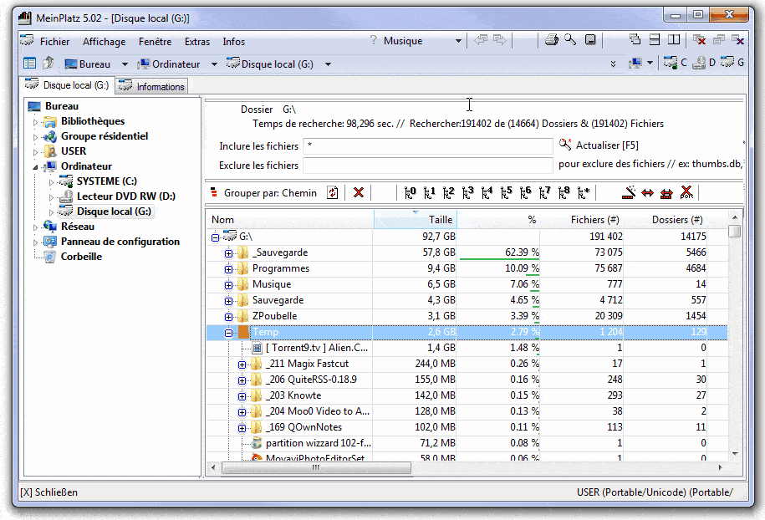Sort by the Fichiers (#) column header

[581, 220]
